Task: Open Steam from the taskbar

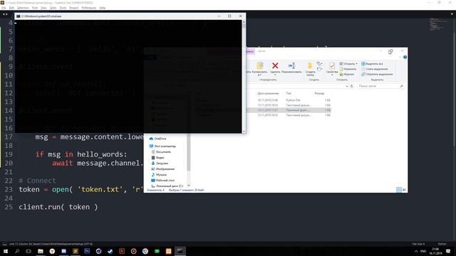Action: [x=110, y=251]
